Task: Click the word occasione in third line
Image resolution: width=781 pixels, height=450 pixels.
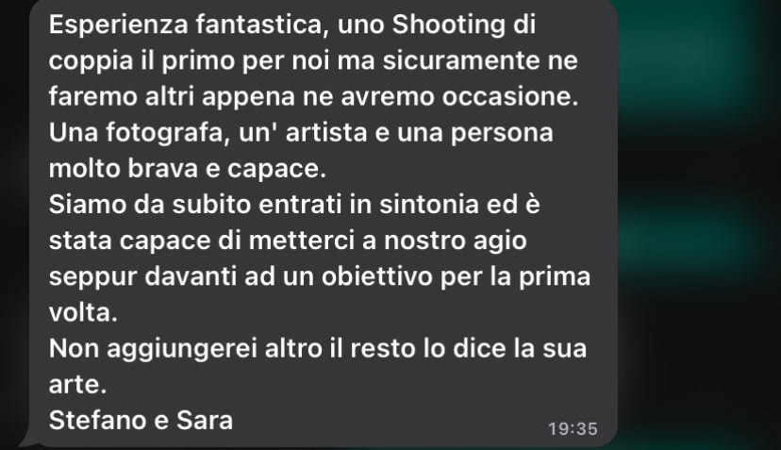Action: pos(510,96)
